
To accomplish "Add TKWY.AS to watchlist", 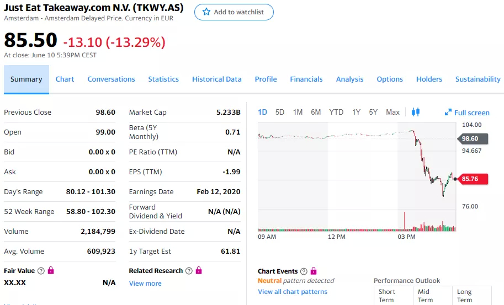I will point(234,12).
